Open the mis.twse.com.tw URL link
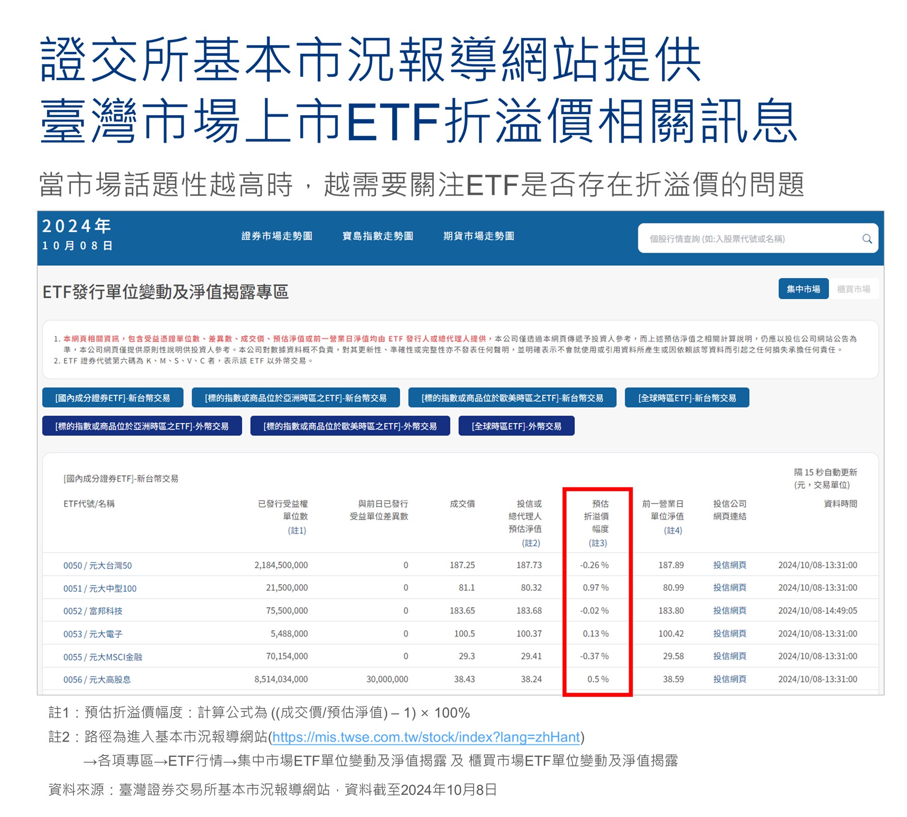This screenshot has height=817, width=907. pyautogui.click(x=426, y=737)
